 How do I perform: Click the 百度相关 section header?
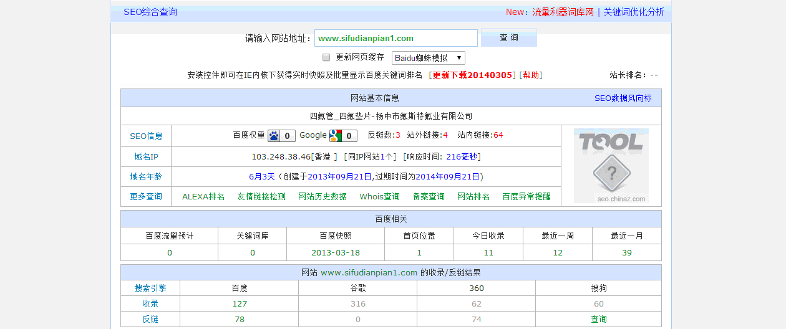pyautogui.click(x=391, y=219)
